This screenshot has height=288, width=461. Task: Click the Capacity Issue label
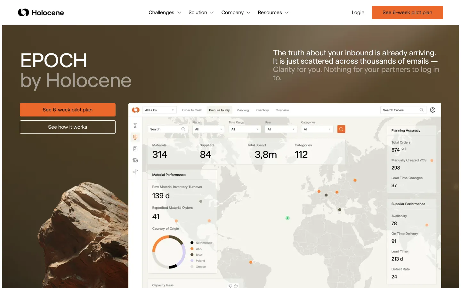click(163, 285)
